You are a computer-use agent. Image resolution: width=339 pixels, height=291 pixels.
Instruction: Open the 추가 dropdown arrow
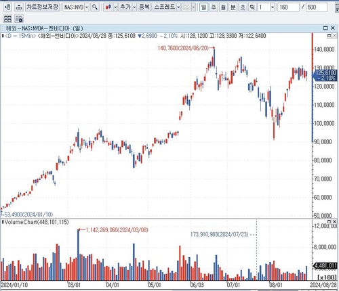click(x=134, y=7)
